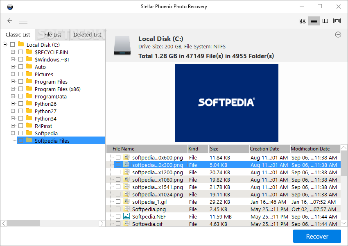Switch to column view icon
The image size is (348, 246).
(325, 21)
